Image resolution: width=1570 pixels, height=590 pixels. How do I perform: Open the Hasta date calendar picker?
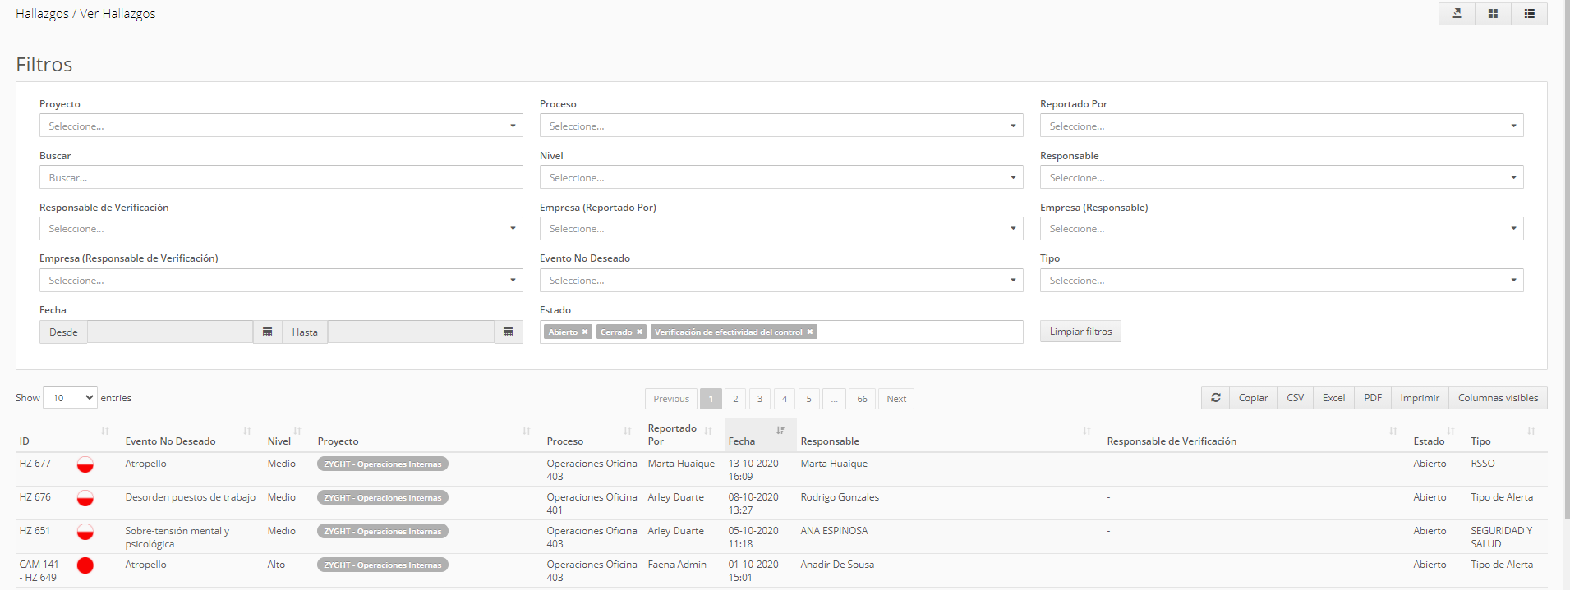pos(508,332)
